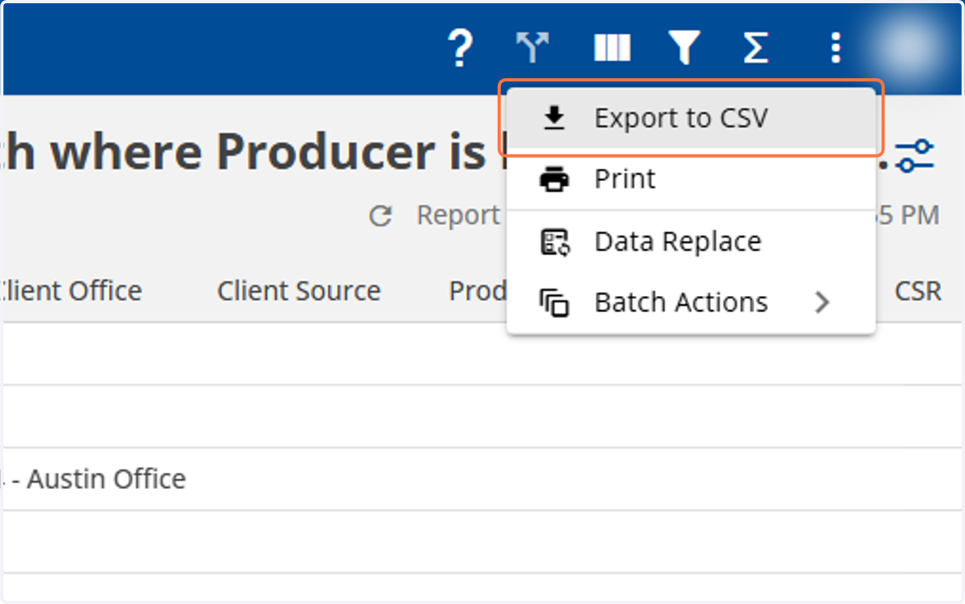Toggle the three-dot more options menu
This screenshot has height=604, width=965.
[836, 48]
